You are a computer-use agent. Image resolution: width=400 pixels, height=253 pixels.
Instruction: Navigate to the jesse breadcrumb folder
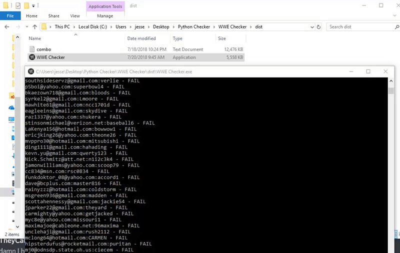coord(139,27)
